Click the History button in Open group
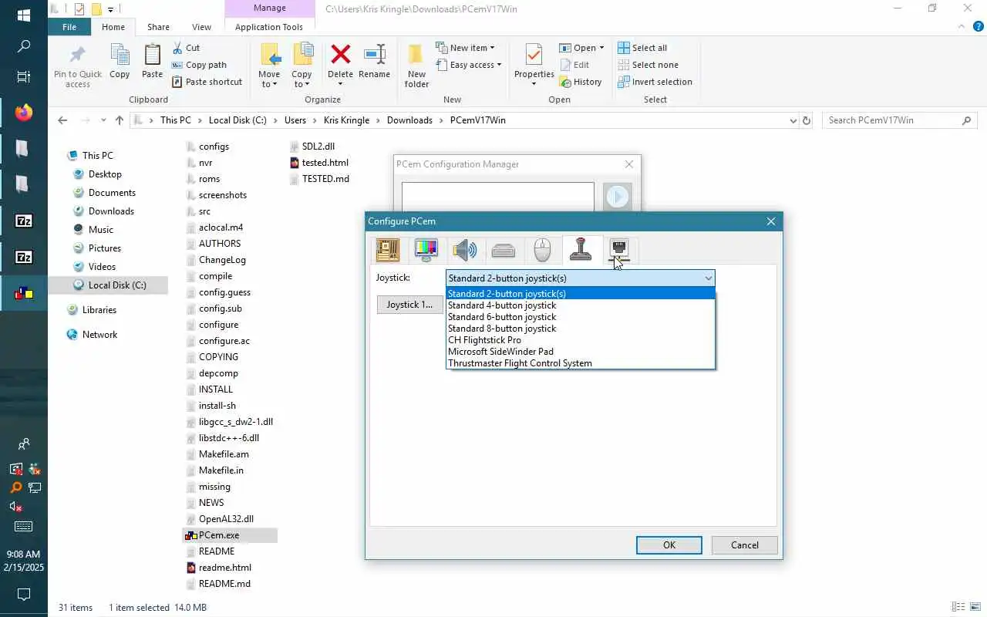This screenshot has height=617, width=987. pos(581,82)
